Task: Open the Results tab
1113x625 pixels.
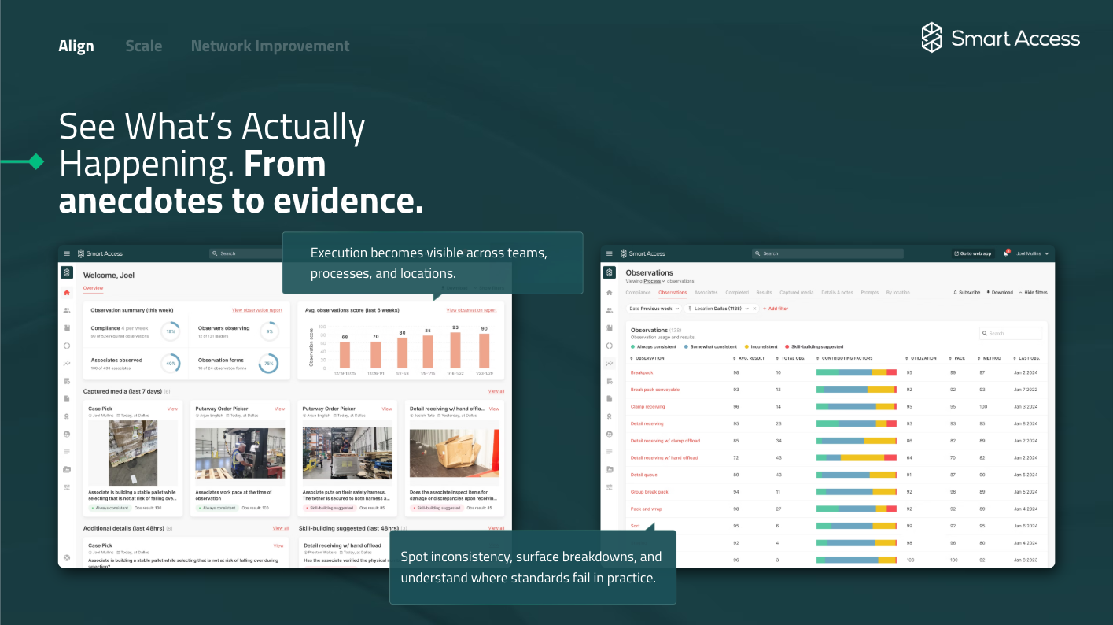Action: [x=764, y=292]
